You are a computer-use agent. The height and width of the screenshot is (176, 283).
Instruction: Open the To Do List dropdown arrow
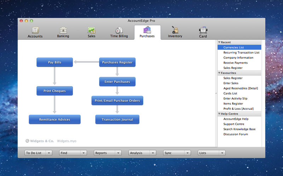point(49,153)
